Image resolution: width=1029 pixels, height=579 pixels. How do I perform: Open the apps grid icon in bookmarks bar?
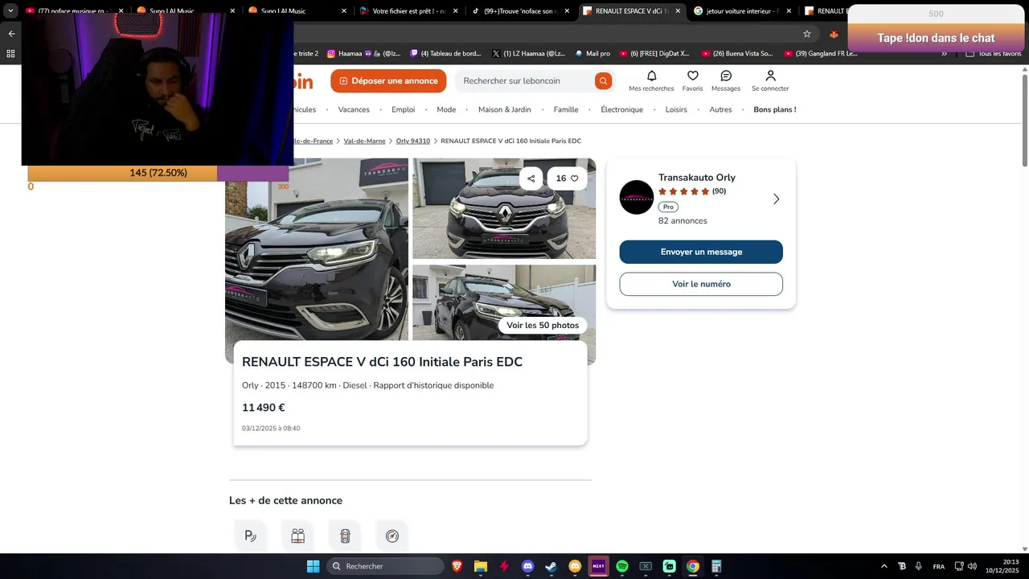[10, 54]
